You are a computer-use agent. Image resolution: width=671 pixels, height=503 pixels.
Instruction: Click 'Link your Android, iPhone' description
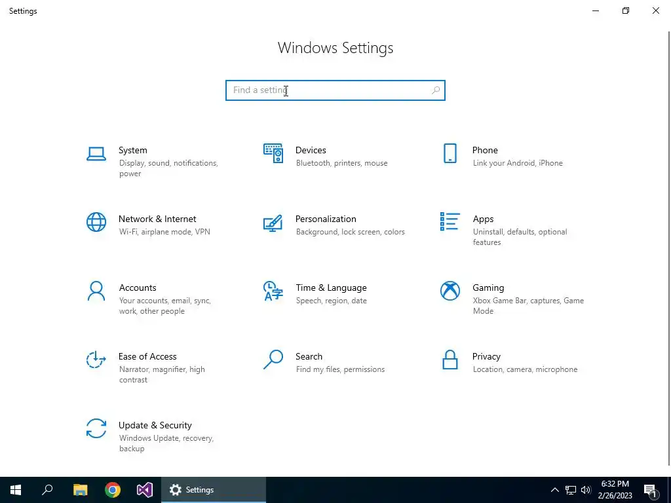(x=518, y=163)
